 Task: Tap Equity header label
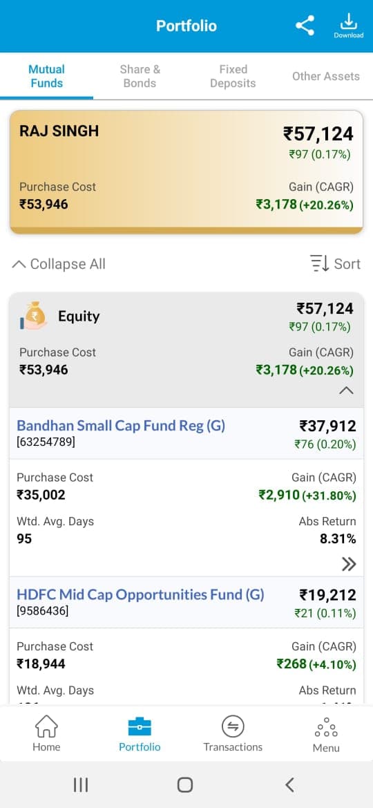click(x=79, y=317)
